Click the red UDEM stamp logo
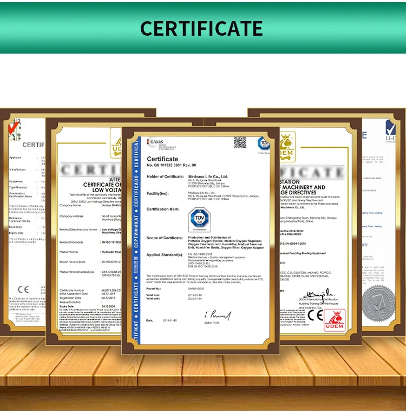Screen dimensions: 406x413 point(335,320)
